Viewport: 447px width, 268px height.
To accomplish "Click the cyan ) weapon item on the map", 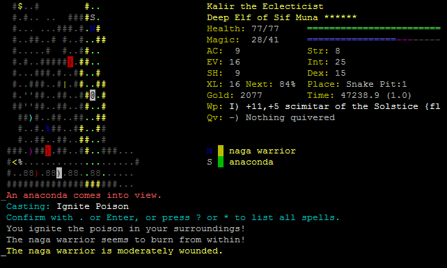I will (31, 117).
